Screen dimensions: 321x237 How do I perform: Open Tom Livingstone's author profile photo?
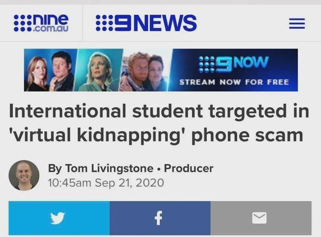click(24, 175)
